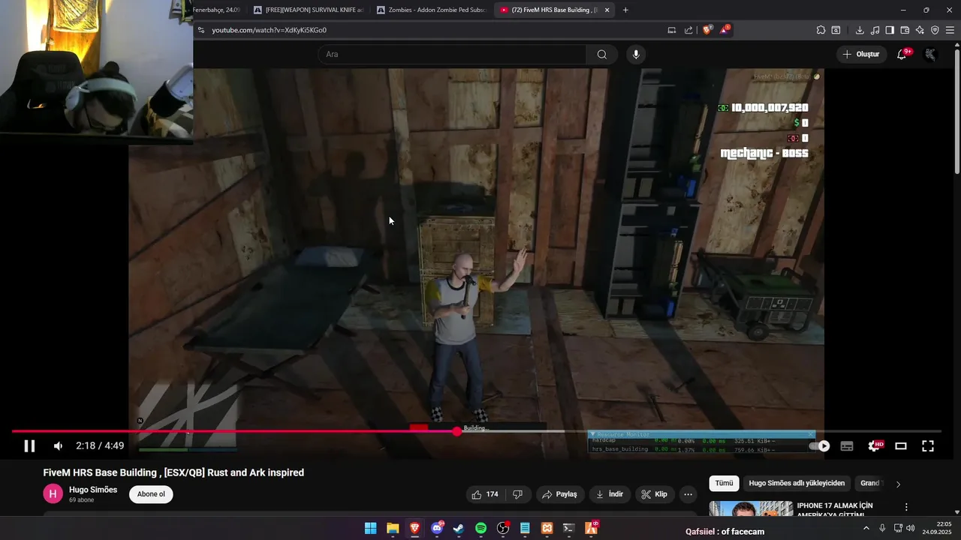Open Brave Rewards triangle icon

point(725,30)
